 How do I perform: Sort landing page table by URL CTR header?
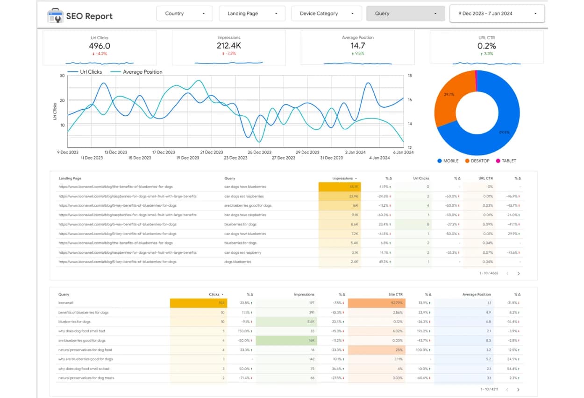(x=485, y=178)
